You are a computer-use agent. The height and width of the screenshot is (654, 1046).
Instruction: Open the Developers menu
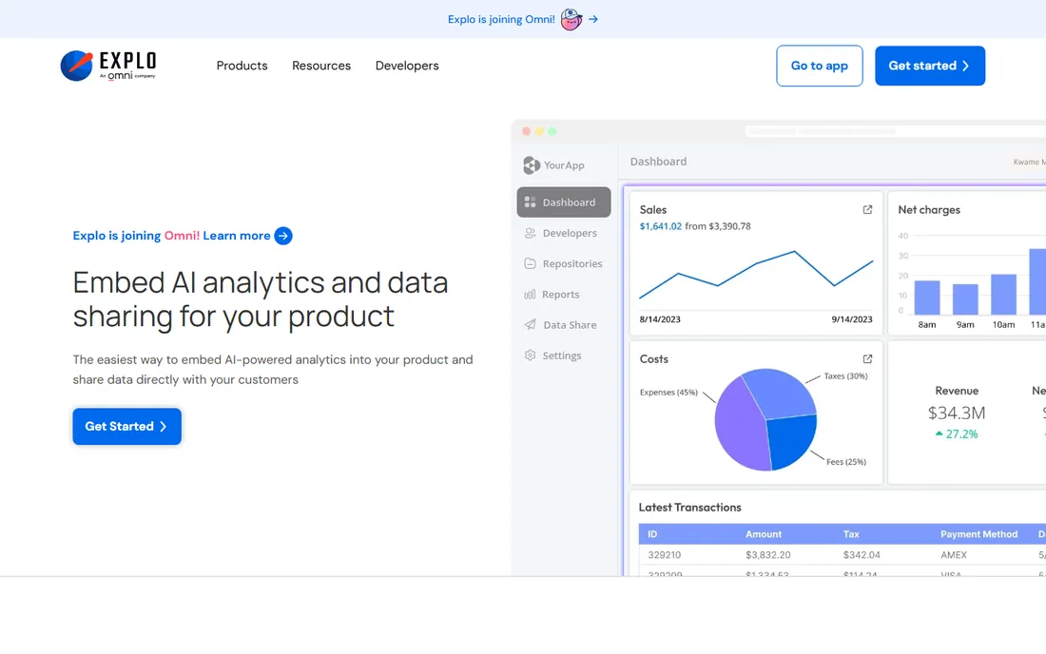pos(407,66)
